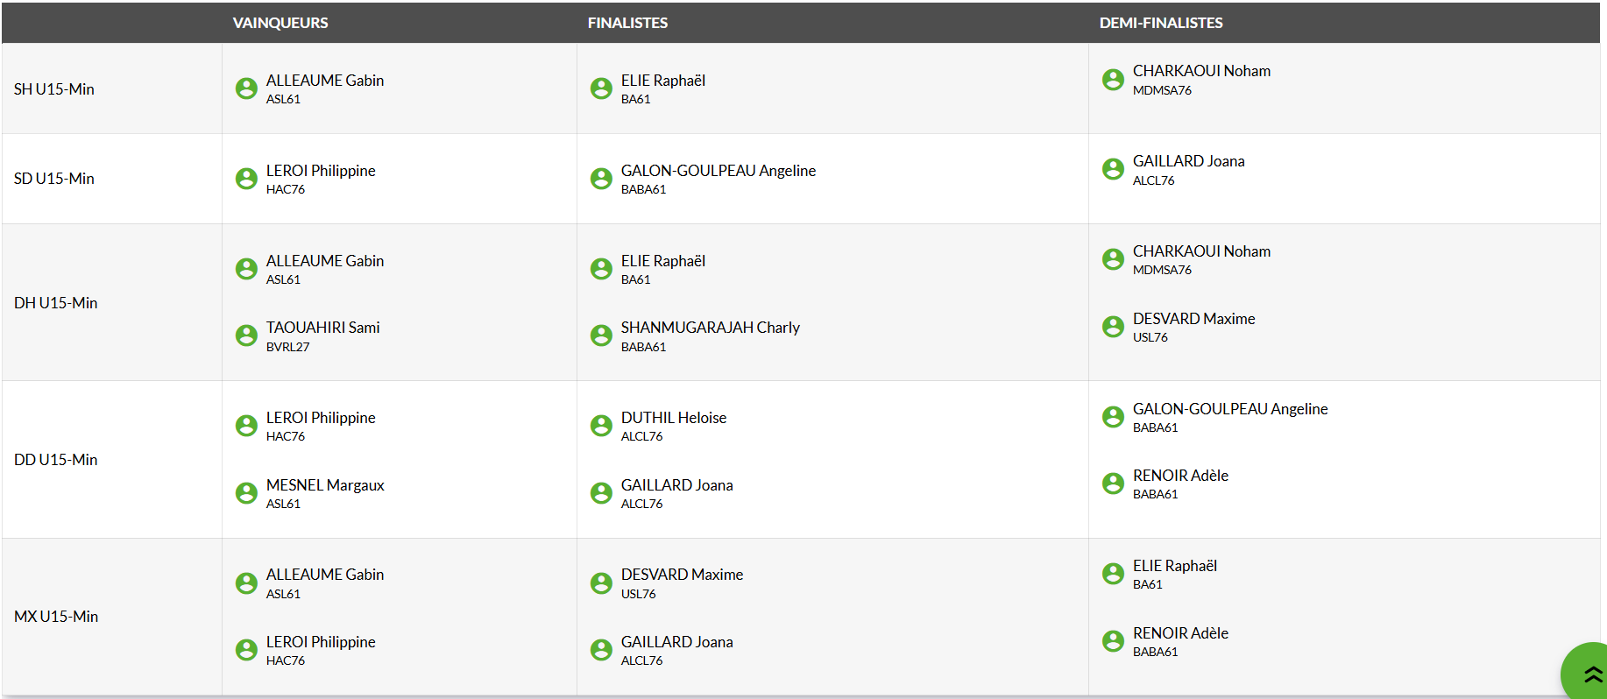Click the scroll-to-top double chevron button
Viewport: 1607px width, 699px height.
(x=1589, y=674)
